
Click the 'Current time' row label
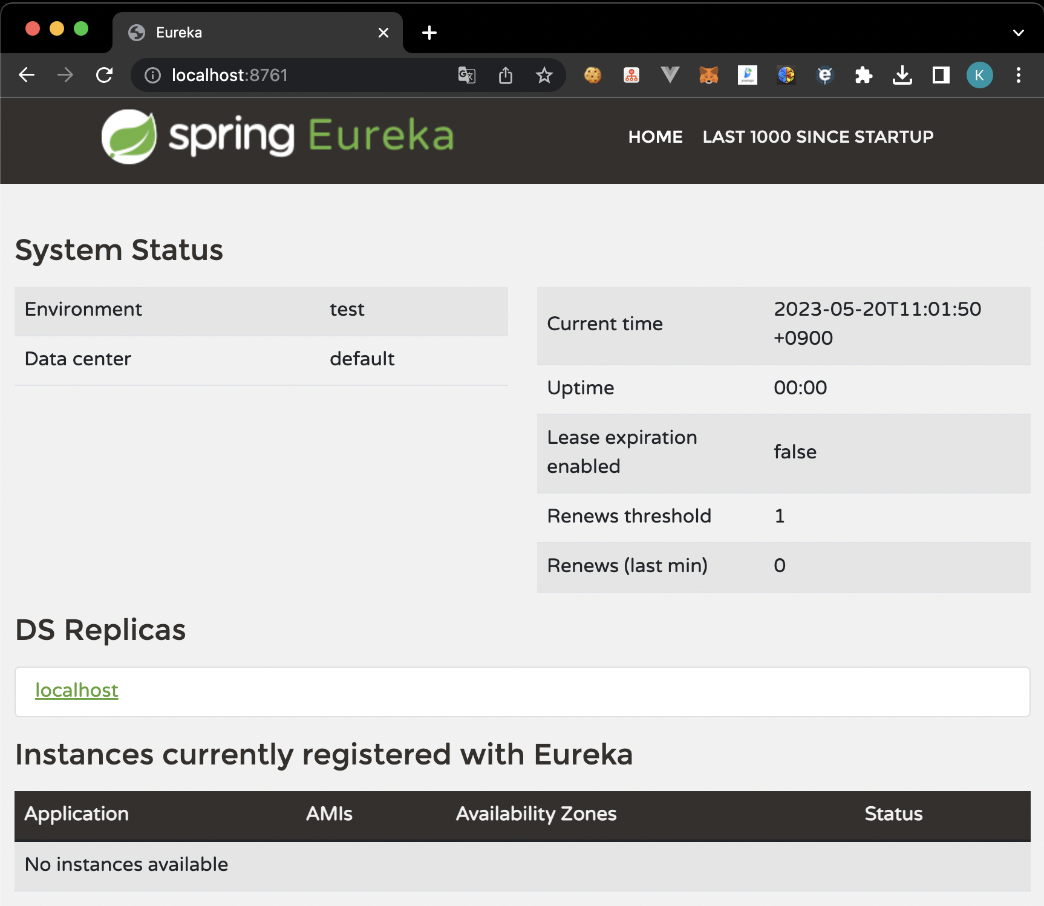tap(605, 324)
